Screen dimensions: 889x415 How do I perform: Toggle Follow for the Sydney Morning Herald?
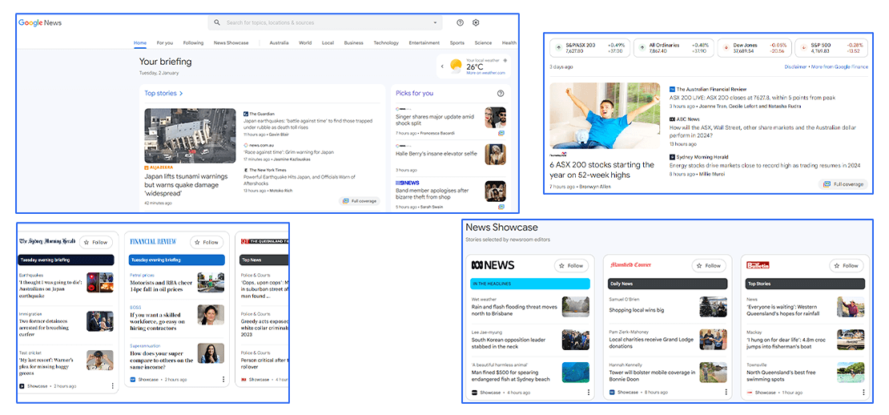(96, 242)
